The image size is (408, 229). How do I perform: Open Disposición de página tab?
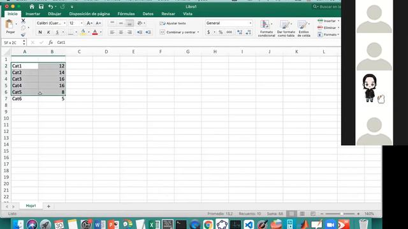(89, 14)
